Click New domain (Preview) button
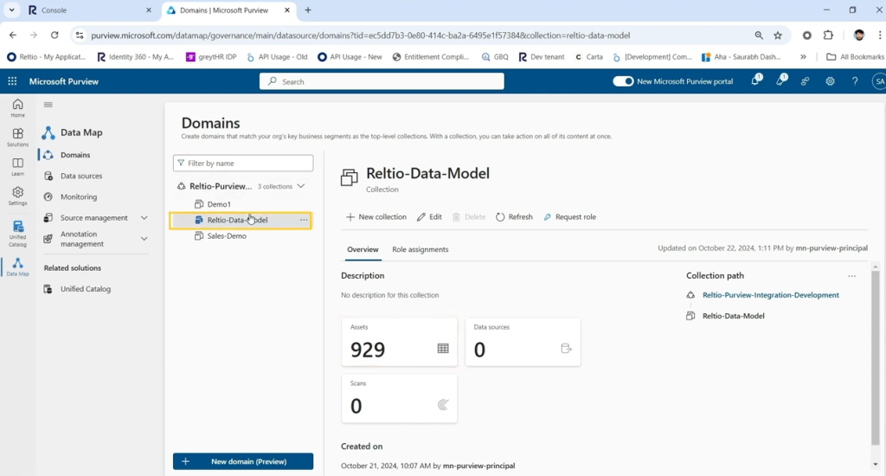This screenshot has width=886, height=476. click(x=243, y=461)
